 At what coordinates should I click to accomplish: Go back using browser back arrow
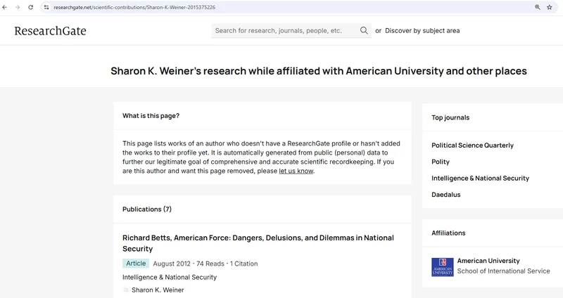5,7
